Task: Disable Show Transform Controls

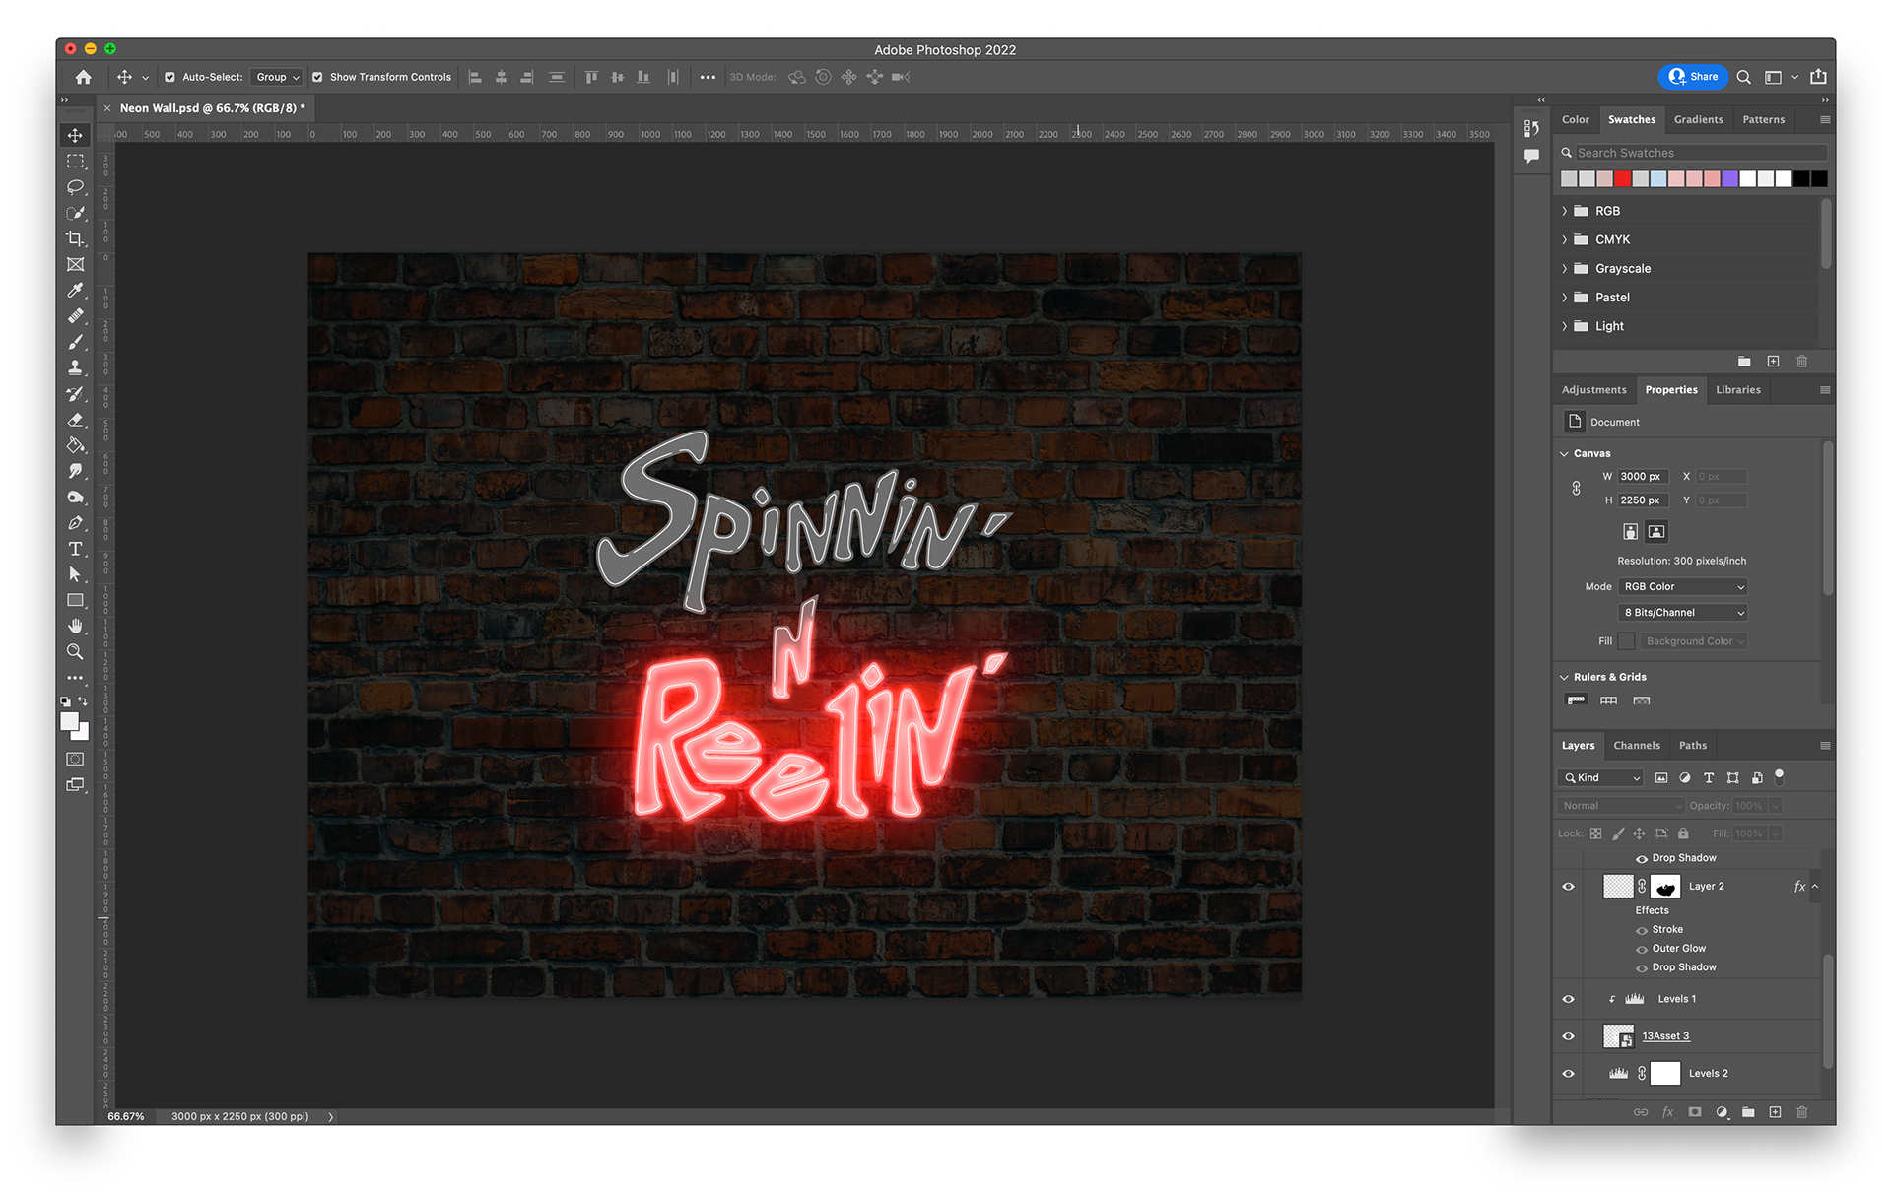Action: click(317, 77)
